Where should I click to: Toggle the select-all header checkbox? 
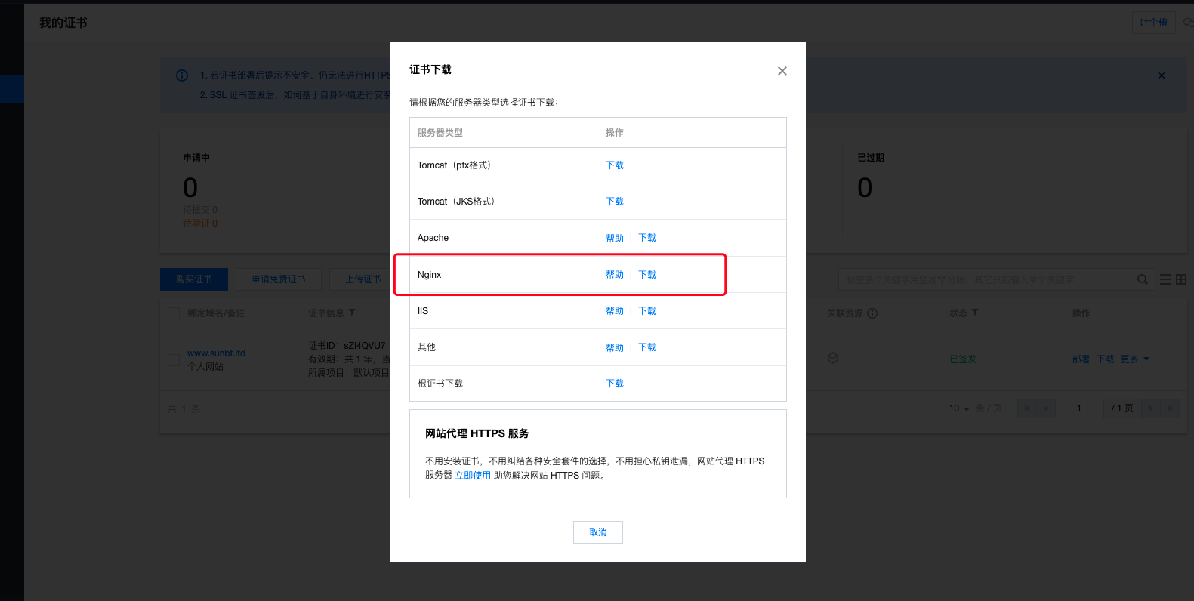(x=174, y=313)
